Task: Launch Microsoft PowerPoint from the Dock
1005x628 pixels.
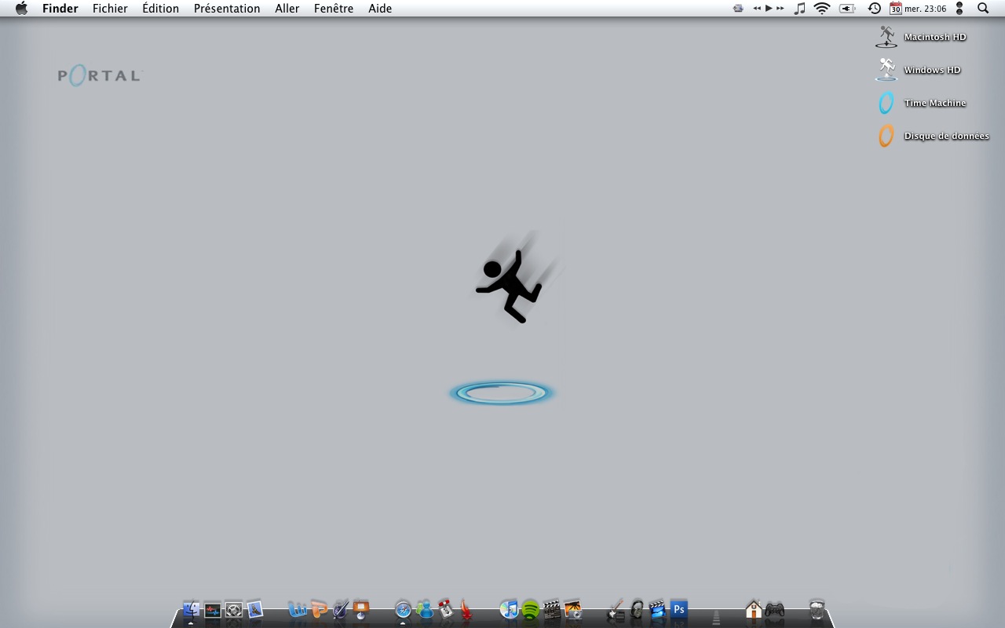Action: [x=319, y=609]
